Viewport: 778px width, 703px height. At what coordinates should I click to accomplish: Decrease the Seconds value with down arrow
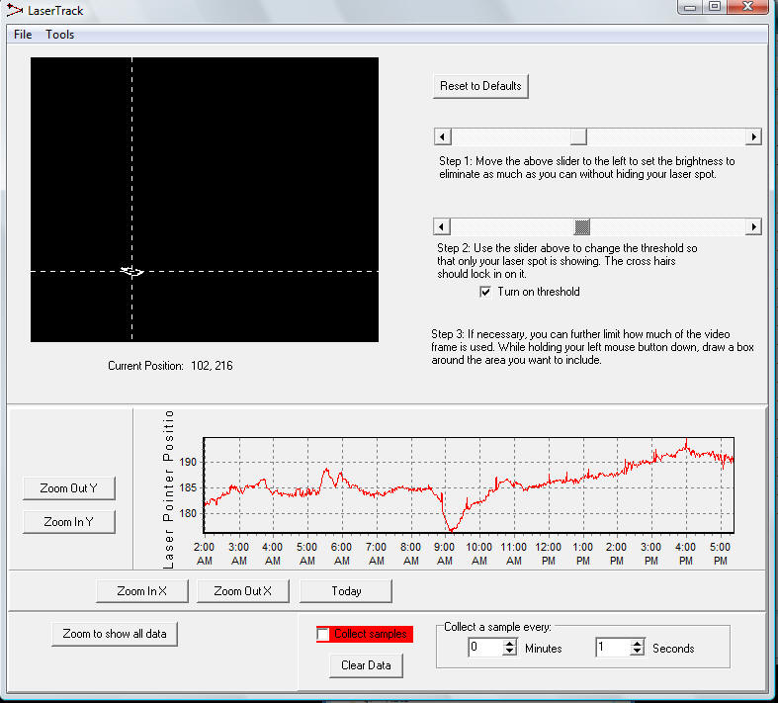[x=638, y=652]
